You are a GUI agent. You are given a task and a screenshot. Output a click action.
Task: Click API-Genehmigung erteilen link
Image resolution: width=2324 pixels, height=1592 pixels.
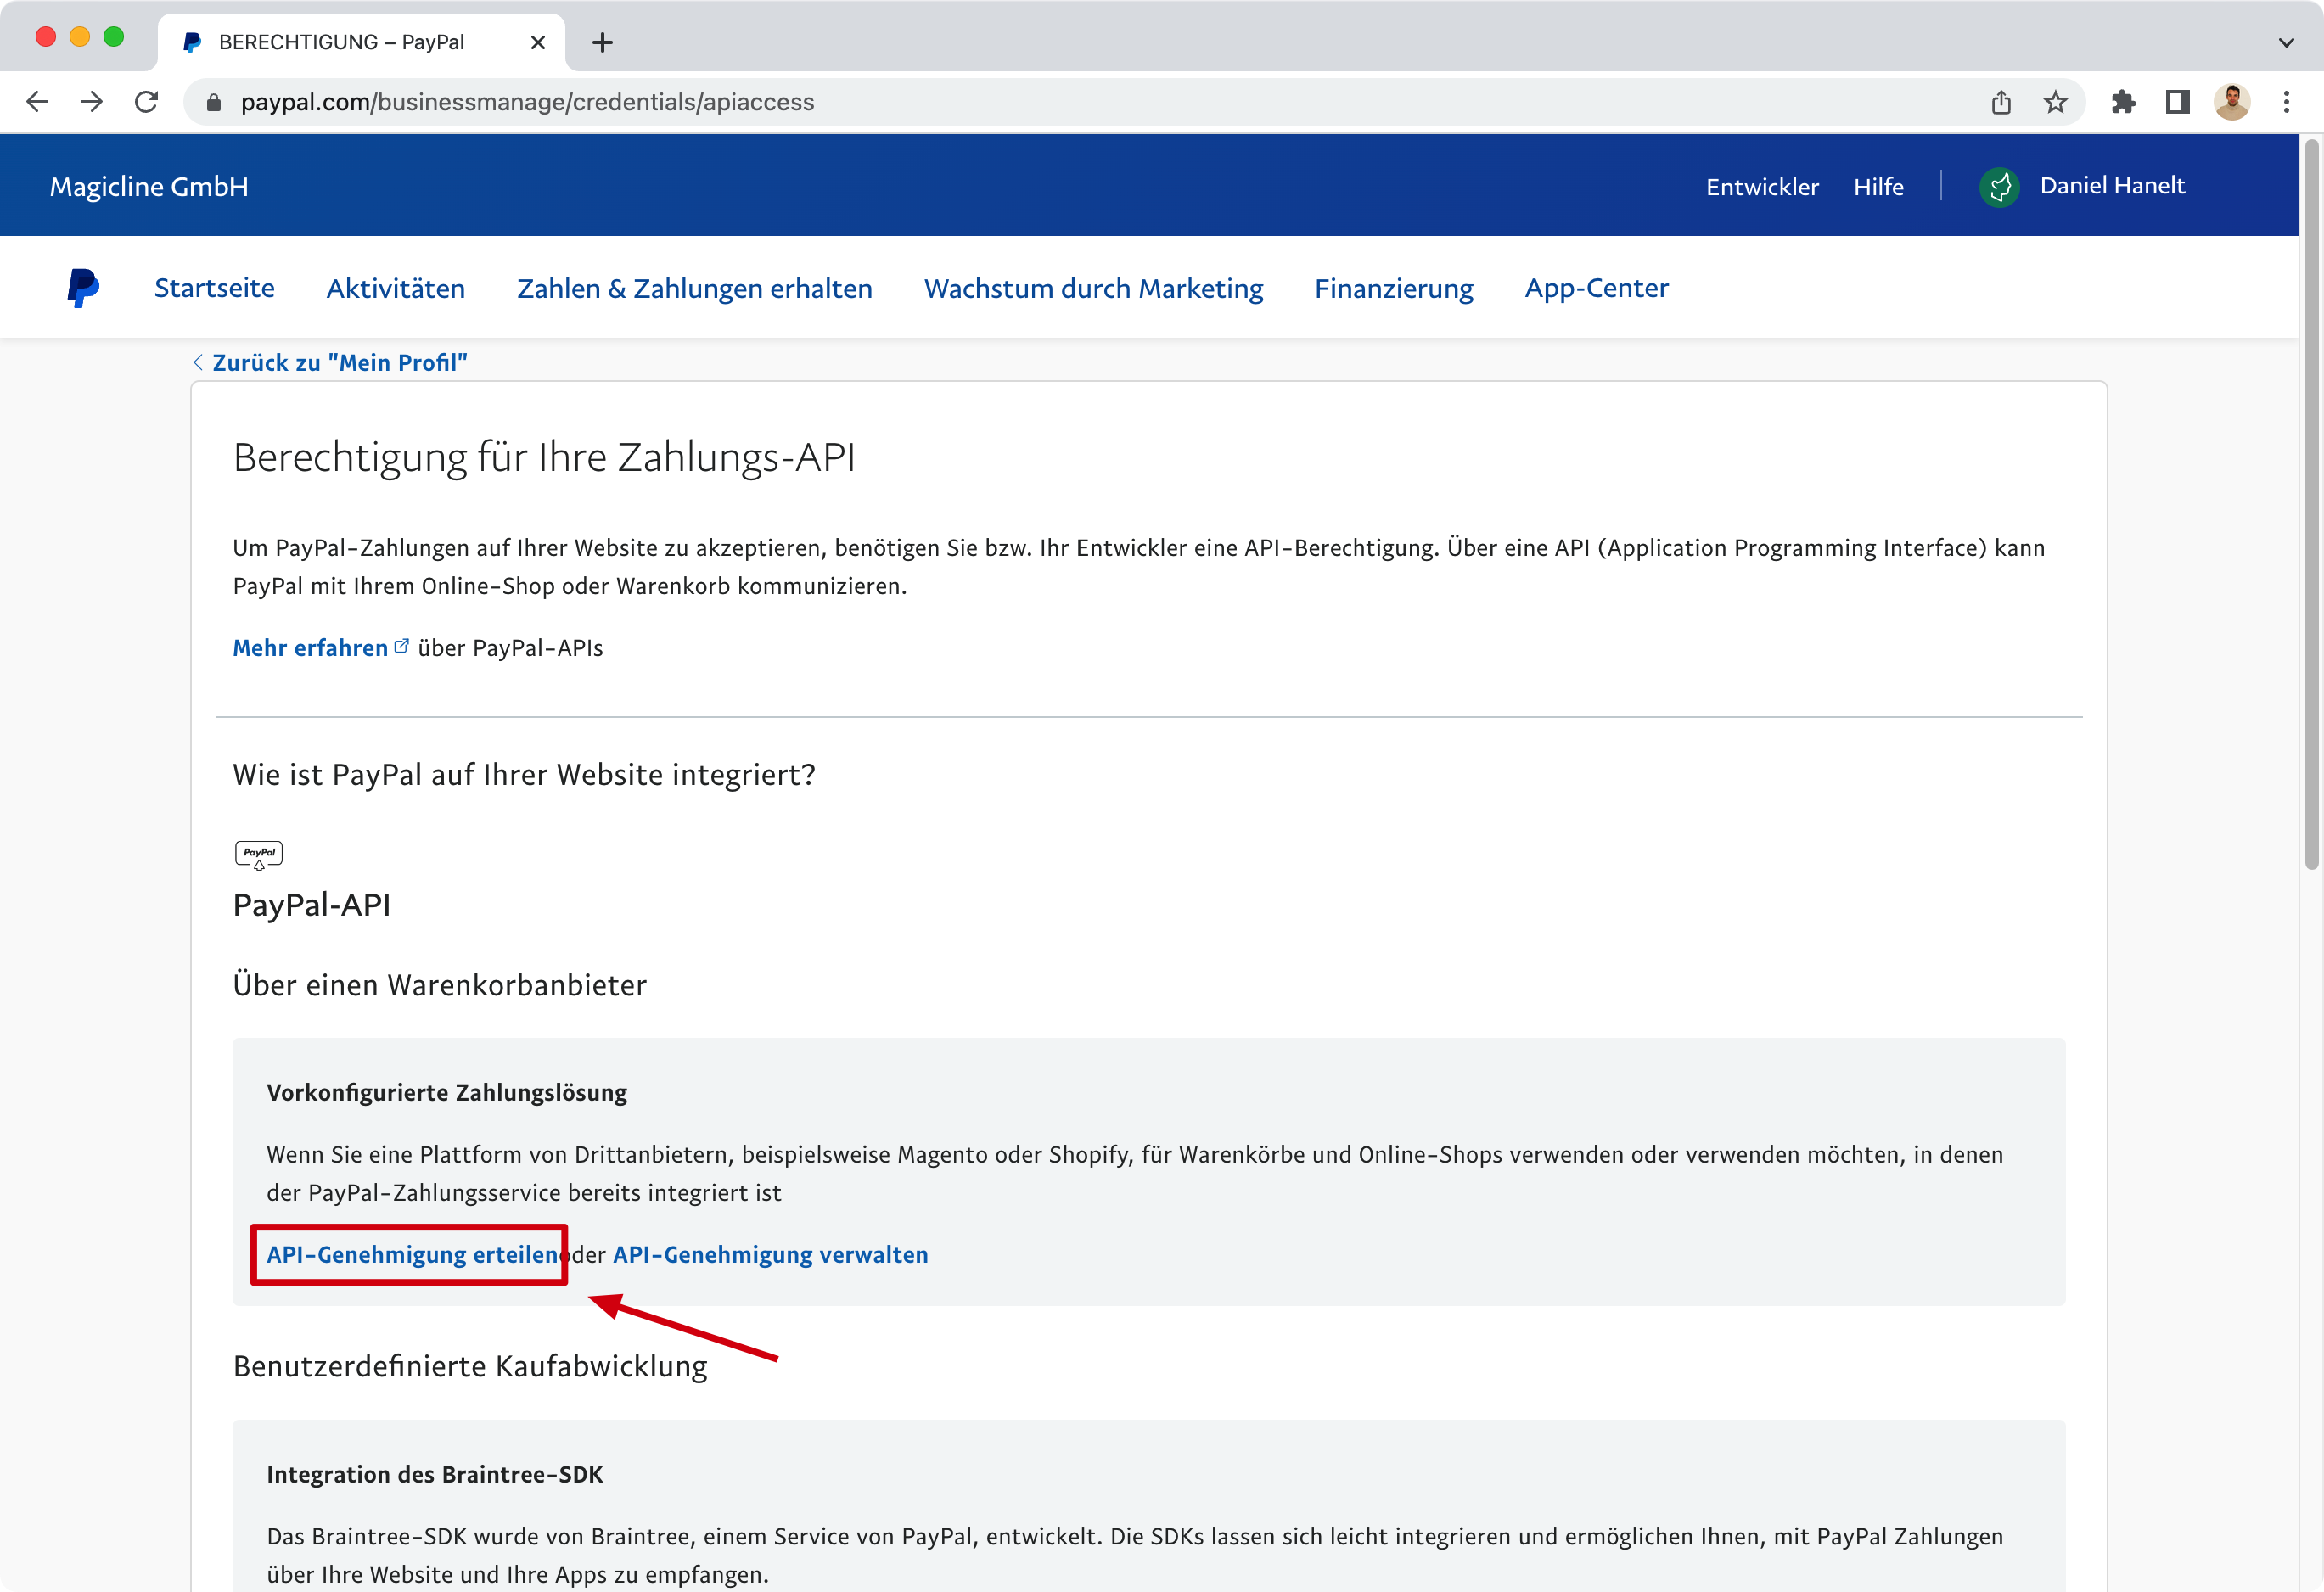click(412, 1254)
